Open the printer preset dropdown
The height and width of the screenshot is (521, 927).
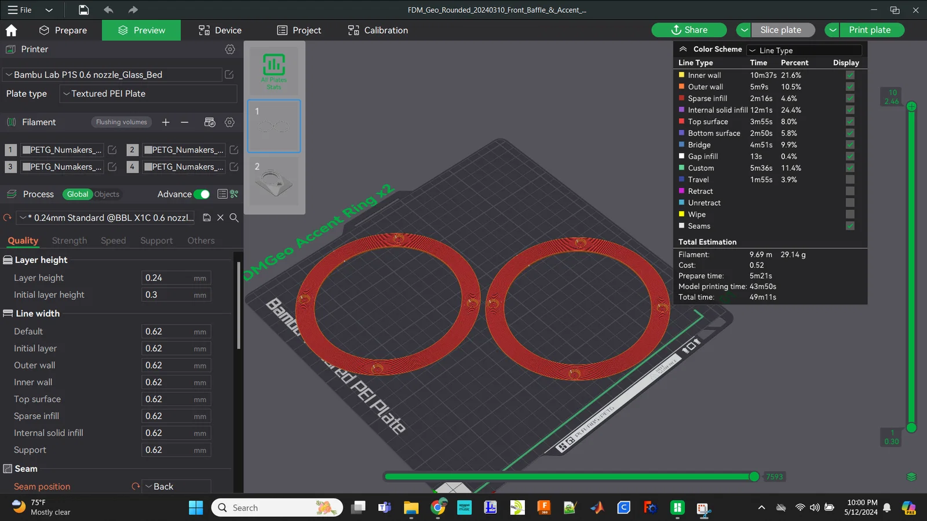112,74
